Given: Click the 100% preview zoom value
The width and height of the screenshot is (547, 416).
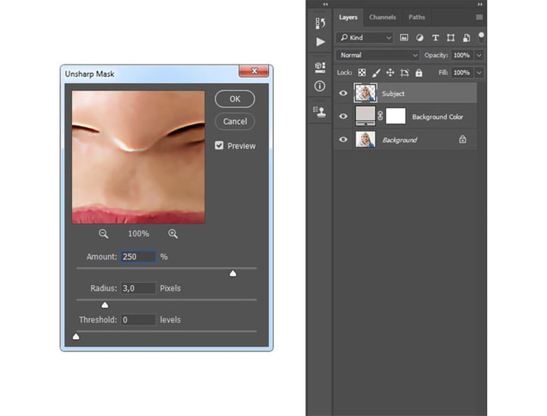Looking at the screenshot, I should 139,234.
